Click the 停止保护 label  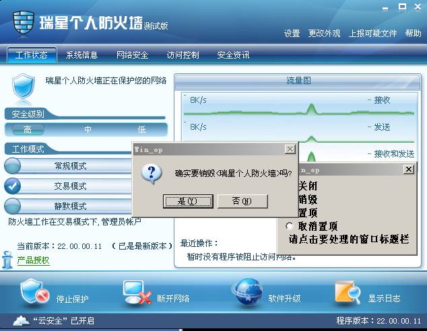[x=73, y=299]
